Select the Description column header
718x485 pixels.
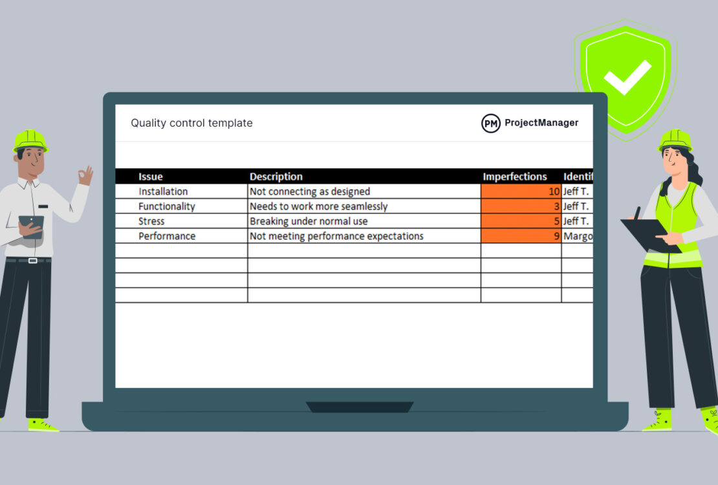[x=276, y=177]
